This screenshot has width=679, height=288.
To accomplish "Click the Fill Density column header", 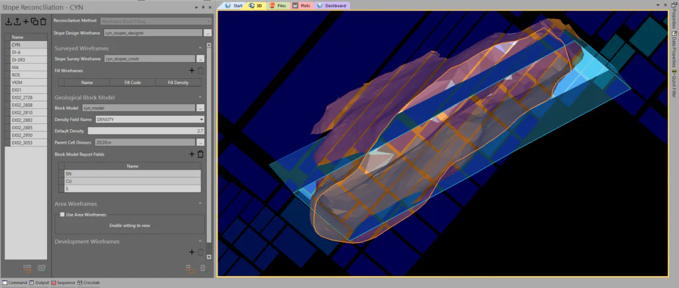I will 178,82.
